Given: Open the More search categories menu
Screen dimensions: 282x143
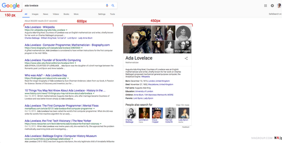Looking at the screenshot, I should 76,14.
